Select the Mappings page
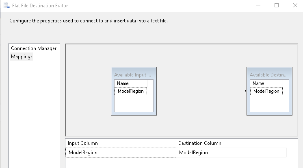 (x=22, y=57)
